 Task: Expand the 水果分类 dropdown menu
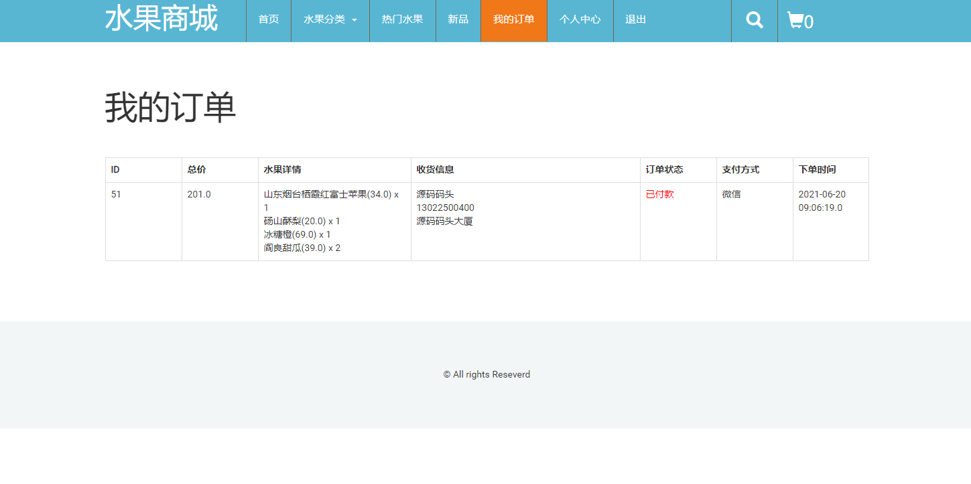click(330, 19)
